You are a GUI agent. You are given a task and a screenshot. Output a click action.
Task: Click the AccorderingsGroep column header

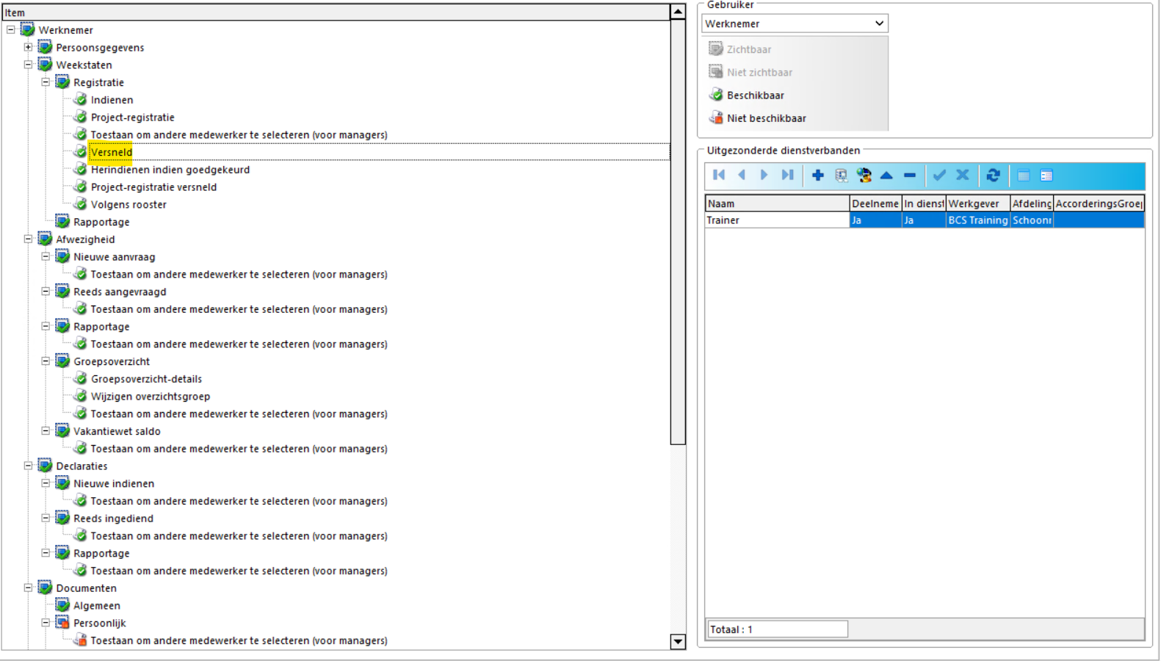point(1099,203)
